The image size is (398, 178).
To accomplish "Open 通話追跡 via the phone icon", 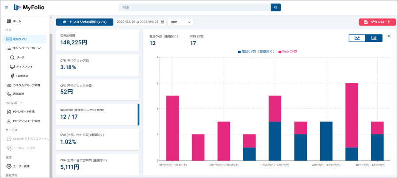I will point(9,94).
